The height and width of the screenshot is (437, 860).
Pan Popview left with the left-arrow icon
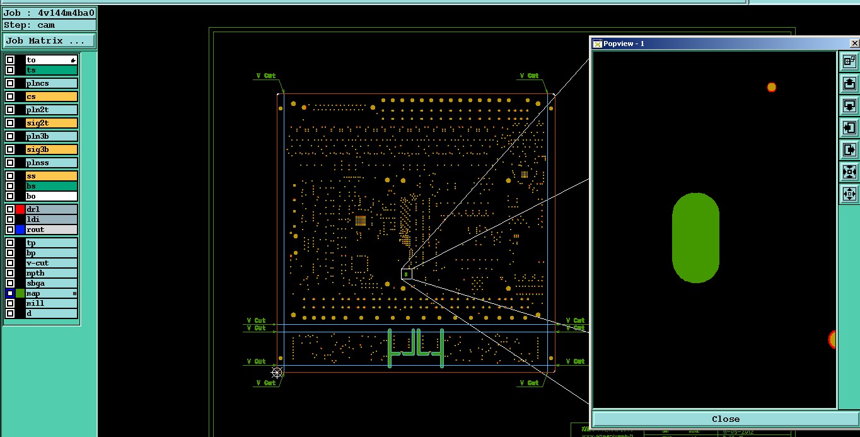849,127
